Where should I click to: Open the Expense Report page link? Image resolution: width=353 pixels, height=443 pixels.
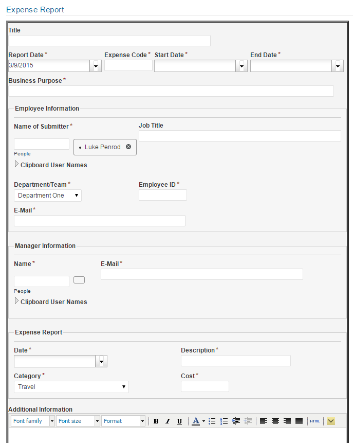tap(34, 9)
